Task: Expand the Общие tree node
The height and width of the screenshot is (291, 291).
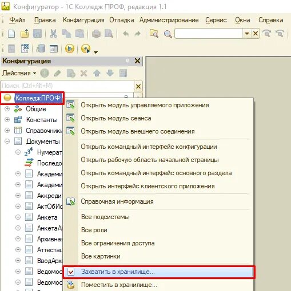Action: pos(7,108)
